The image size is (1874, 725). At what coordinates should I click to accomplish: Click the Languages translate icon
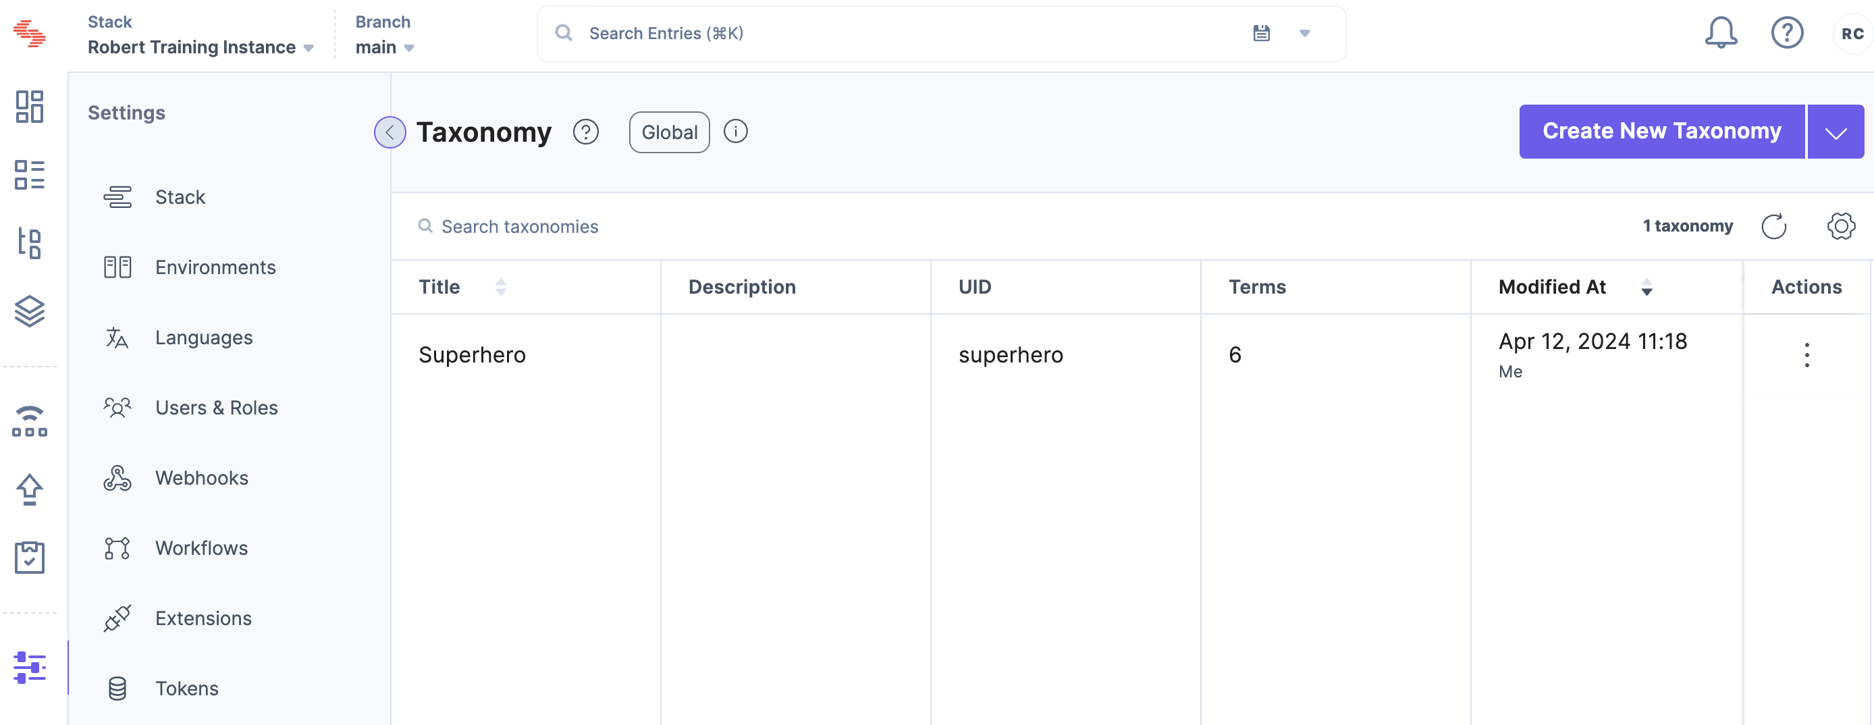117,338
